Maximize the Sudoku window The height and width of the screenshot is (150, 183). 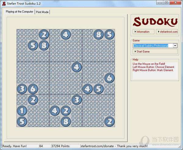tap(167, 2)
